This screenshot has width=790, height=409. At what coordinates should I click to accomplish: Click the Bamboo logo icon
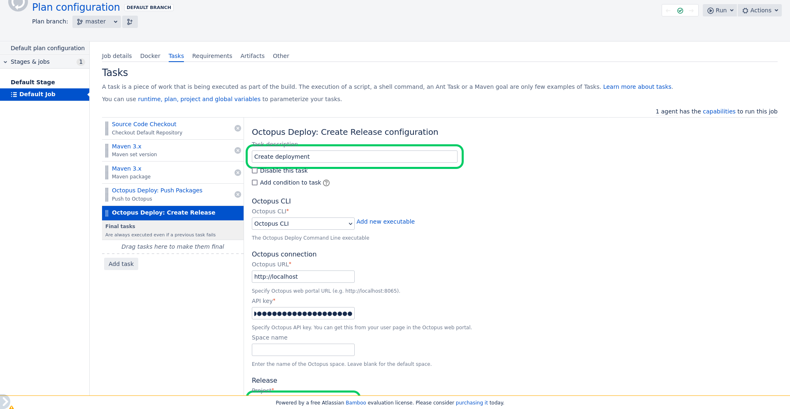pos(18,4)
